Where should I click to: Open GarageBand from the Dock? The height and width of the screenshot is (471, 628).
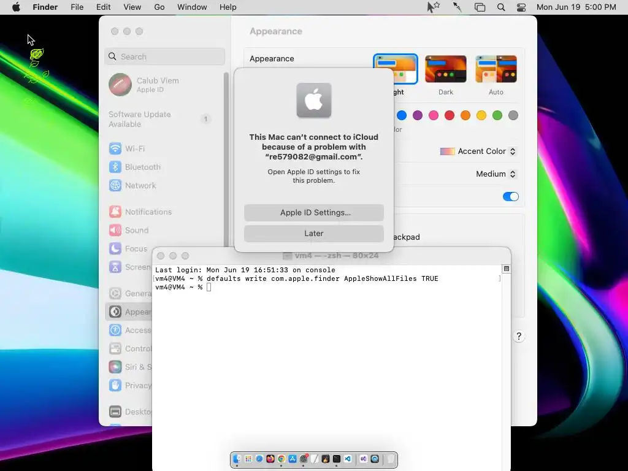click(326, 459)
